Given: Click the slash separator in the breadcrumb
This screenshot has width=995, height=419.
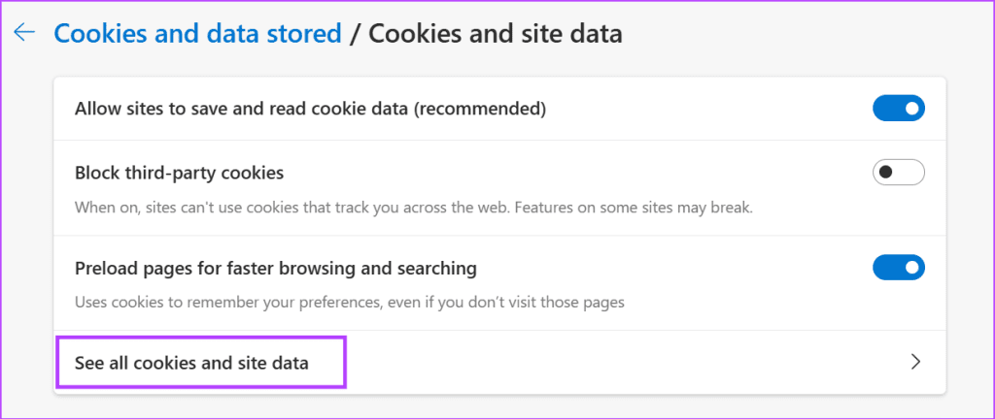Looking at the screenshot, I should tap(356, 34).
